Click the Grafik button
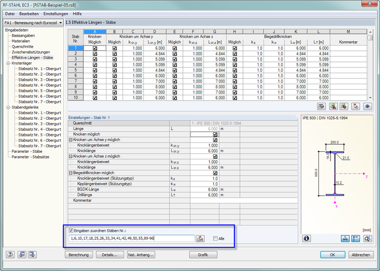Image resolution: width=380 pixels, height=271 pixels. click(x=203, y=255)
